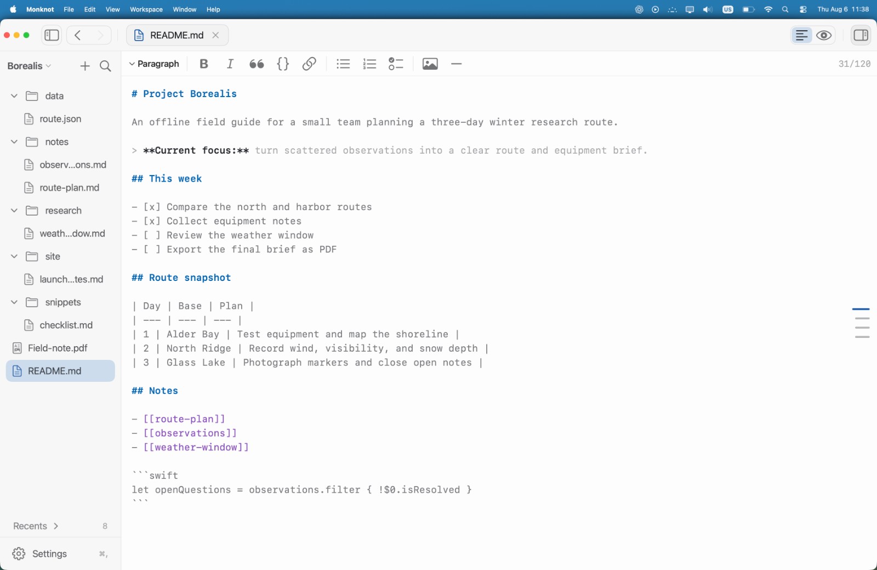Open the Workspace menu
Viewport: 877px width, 570px height.
[x=146, y=9]
